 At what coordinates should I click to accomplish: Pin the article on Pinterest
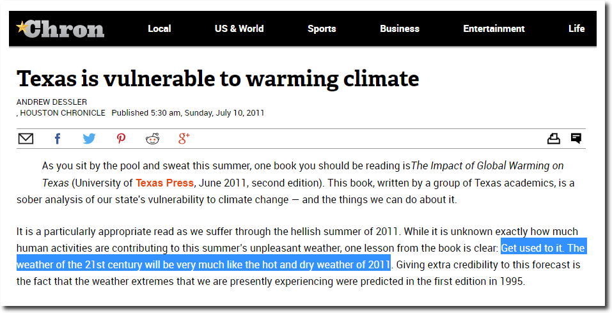[x=121, y=139]
